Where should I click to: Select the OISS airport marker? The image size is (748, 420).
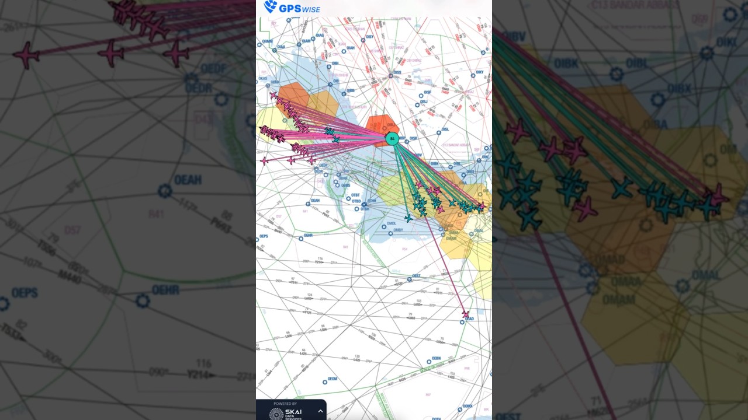coord(391,76)
